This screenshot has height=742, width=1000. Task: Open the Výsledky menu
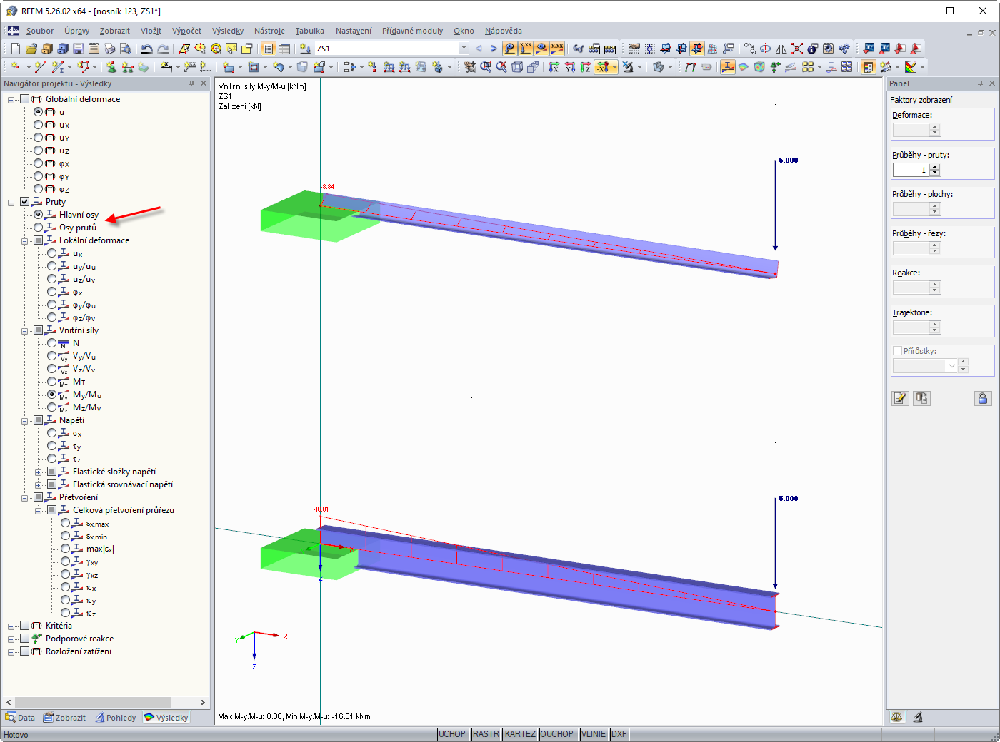(228, 31)
